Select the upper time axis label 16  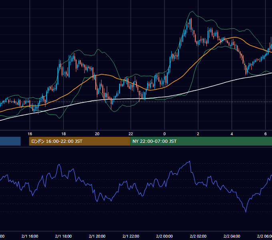coord(30,134)
